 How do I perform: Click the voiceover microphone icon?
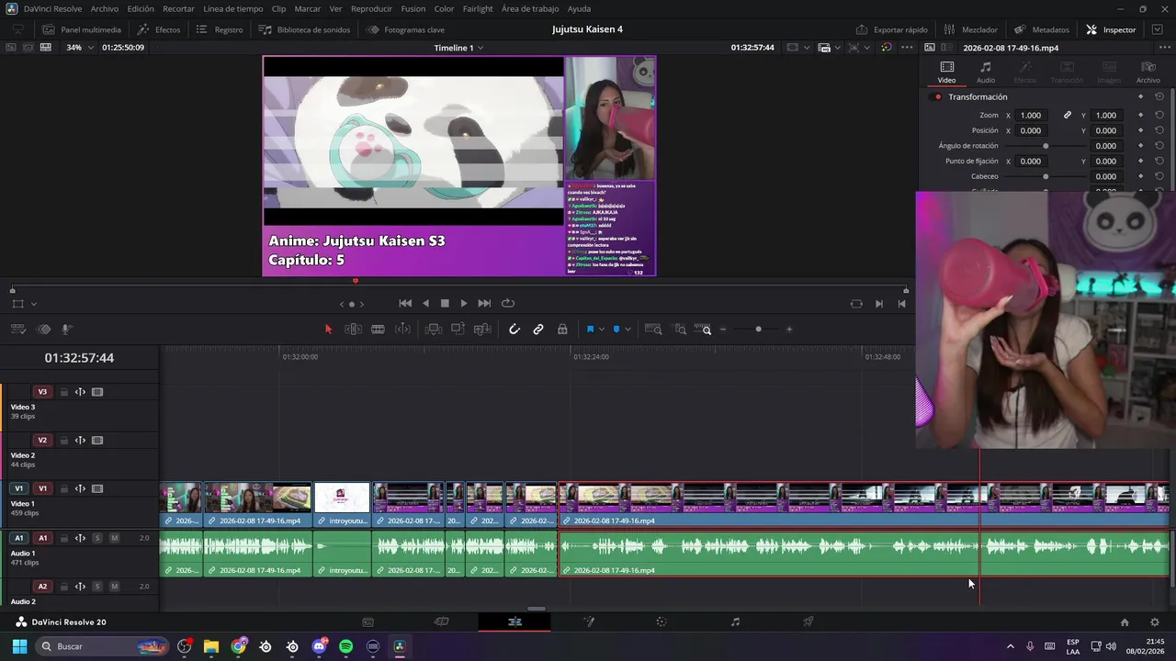point(67,329)
